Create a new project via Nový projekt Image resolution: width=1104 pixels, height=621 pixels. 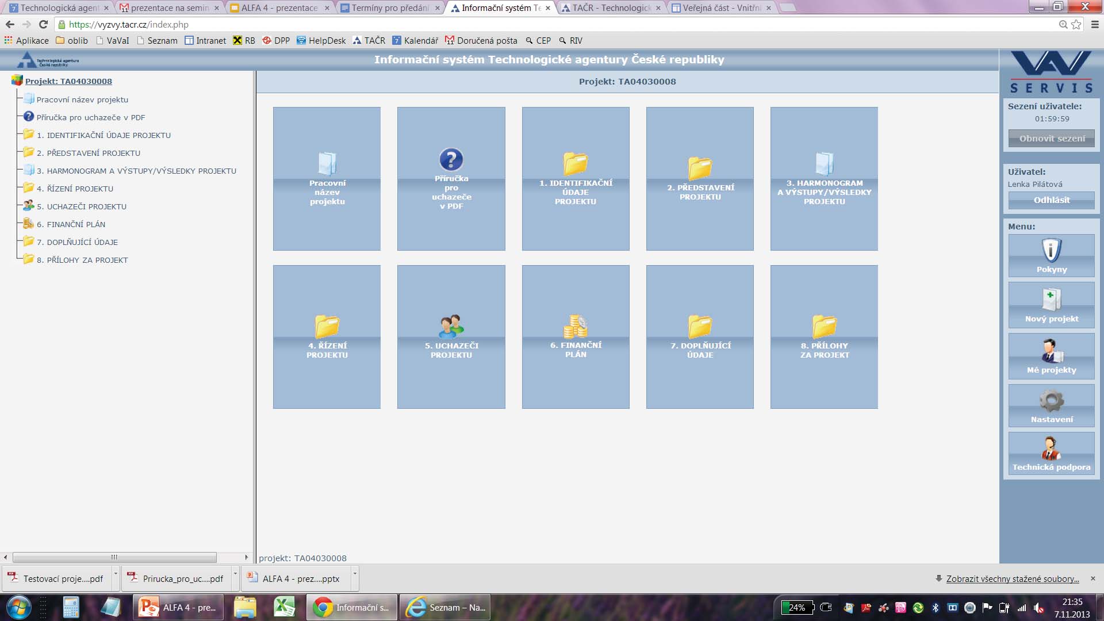(1051, 305)
